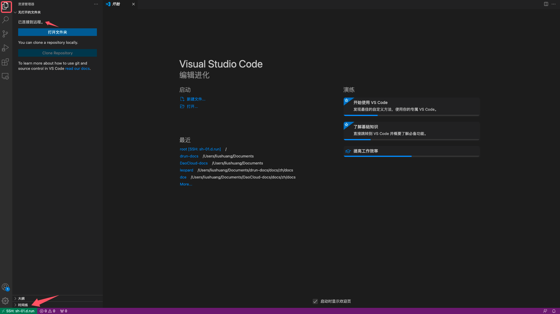Image resolution: width=560 pixels, height=314 pixels.
Task: Click the read our docs link
Action: pyautogui.click(x=77, y=69)
